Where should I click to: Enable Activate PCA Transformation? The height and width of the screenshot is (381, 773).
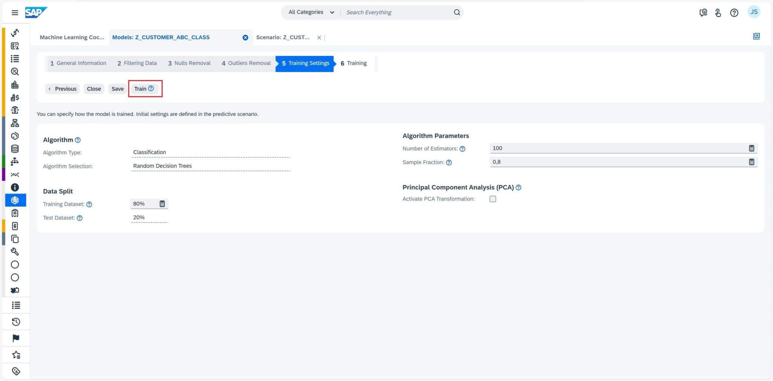(493, 199)
